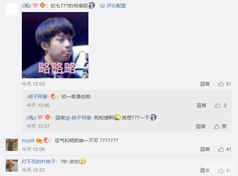
Task: Click the picture icon next to 评论配图
Action: (x=103, y=6)
